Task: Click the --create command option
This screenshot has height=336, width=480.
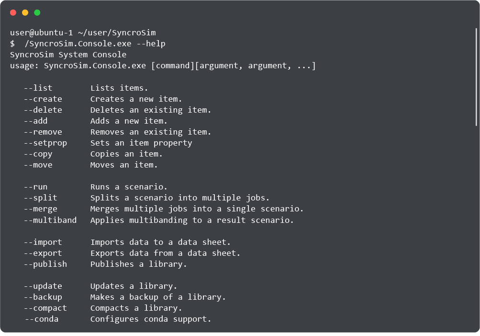Action: coord(43,99)
